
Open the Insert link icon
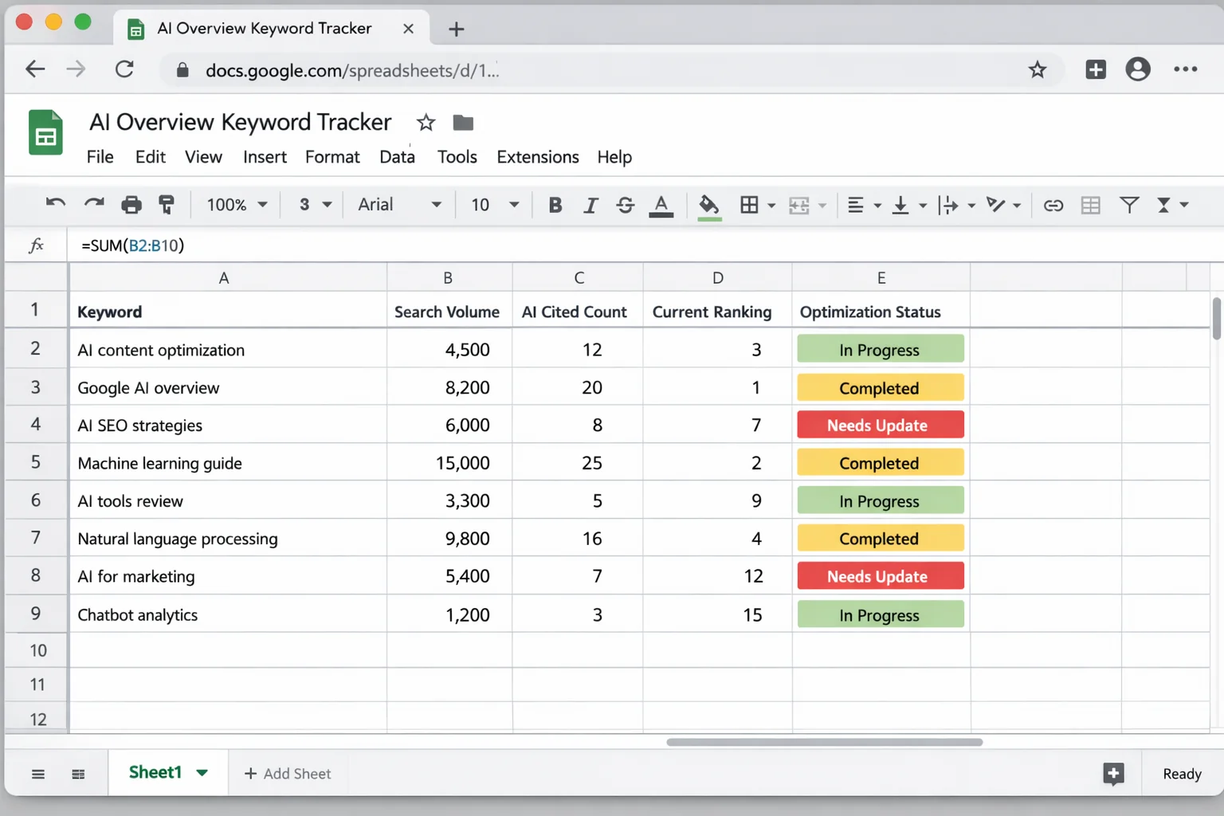1053,204
